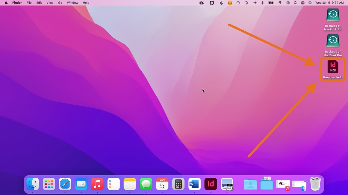Launch Safari from the Dock

(65, 184)
